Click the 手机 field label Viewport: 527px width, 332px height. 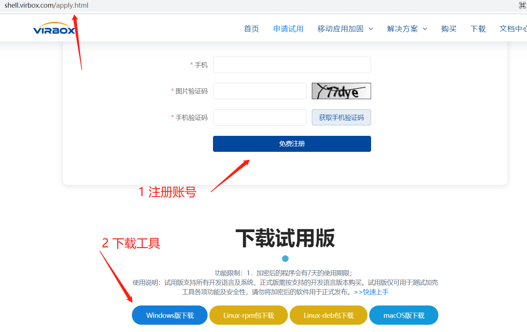(201, 65)
